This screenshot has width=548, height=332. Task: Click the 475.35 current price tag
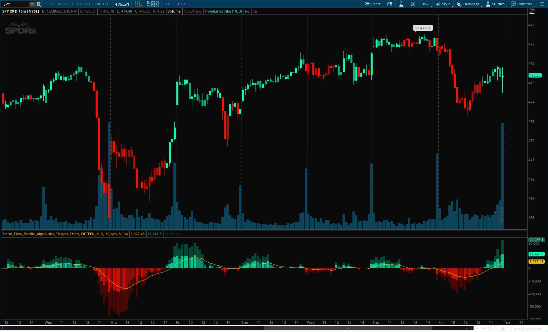535,75
